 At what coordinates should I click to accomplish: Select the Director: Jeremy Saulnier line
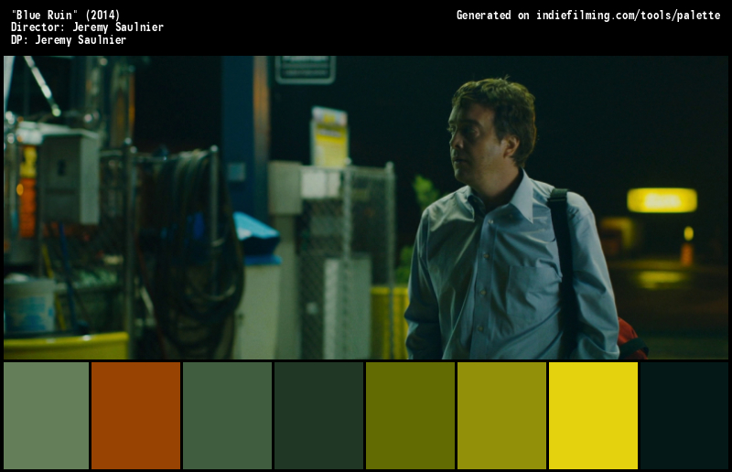point(87,27)
